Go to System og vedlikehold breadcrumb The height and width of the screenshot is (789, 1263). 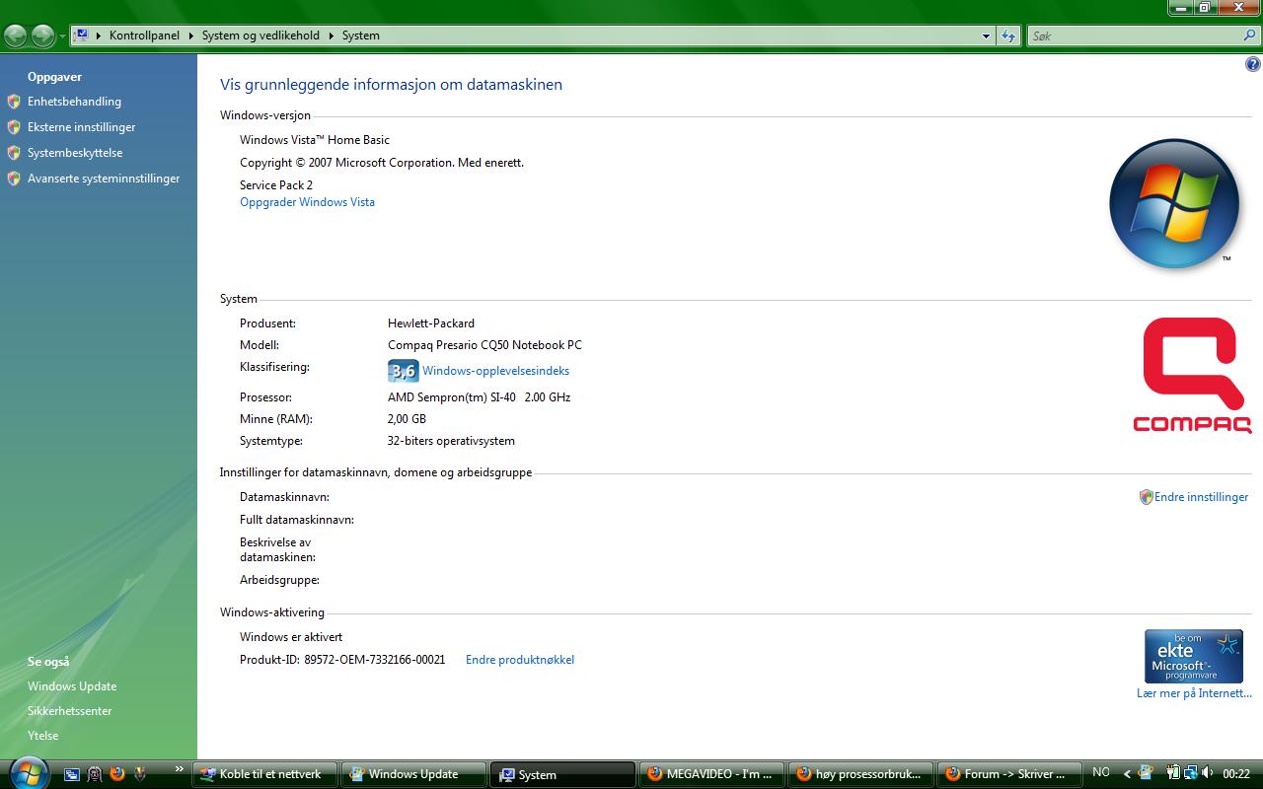point(260,36)
